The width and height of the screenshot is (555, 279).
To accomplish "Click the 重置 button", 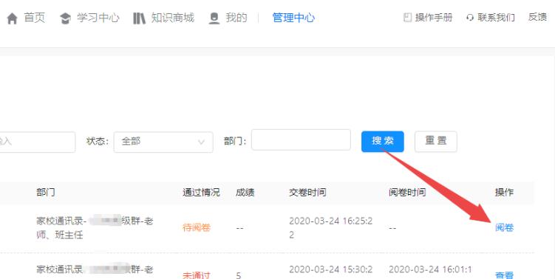I will click(436, 142).
